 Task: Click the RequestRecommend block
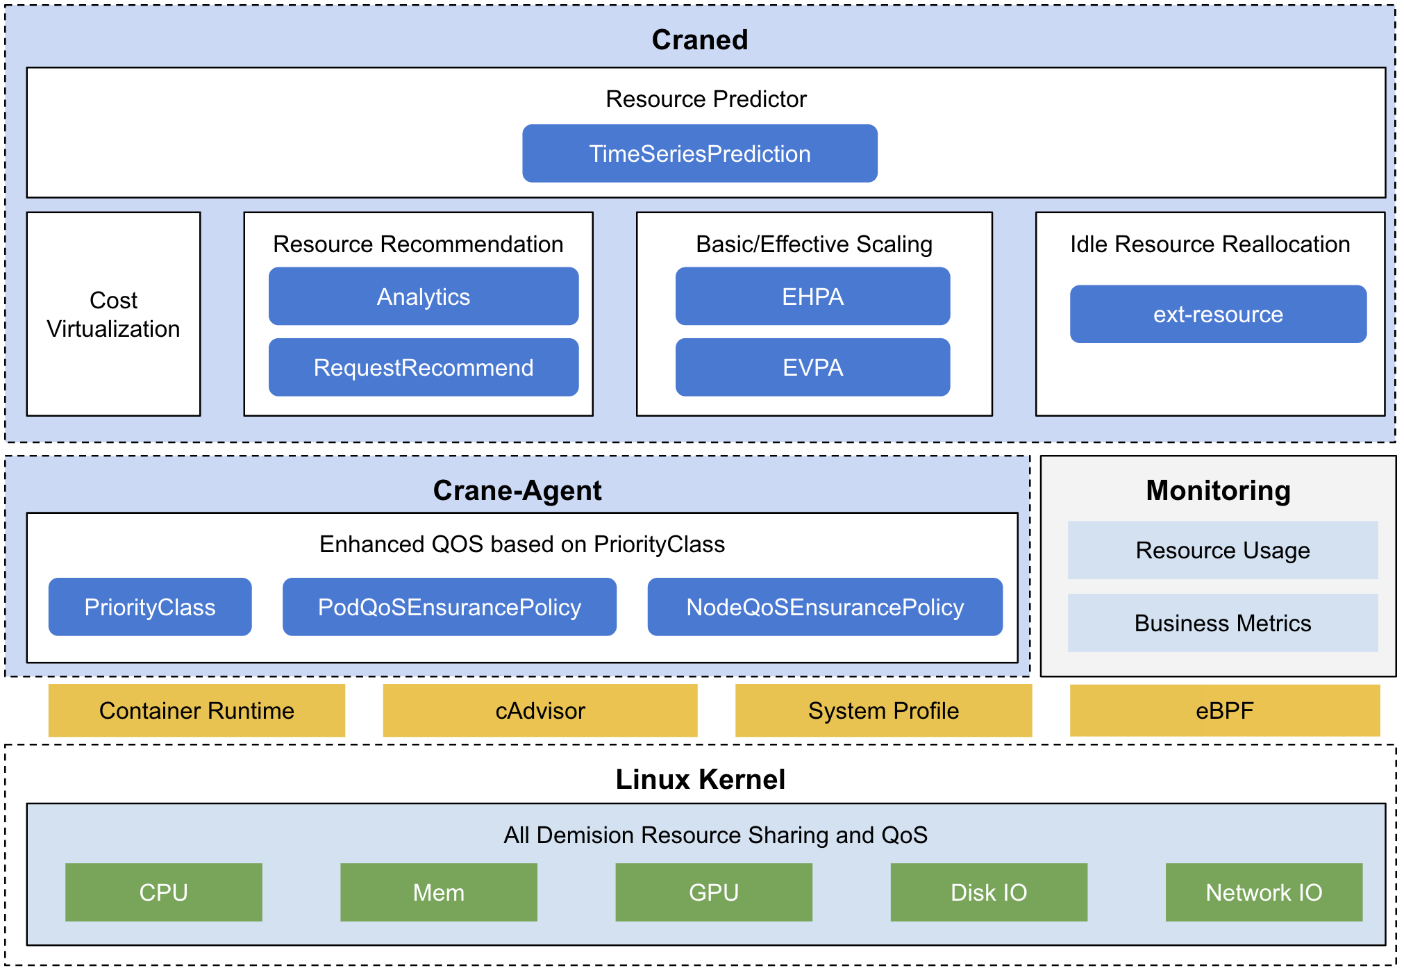(x=423, y=367)
